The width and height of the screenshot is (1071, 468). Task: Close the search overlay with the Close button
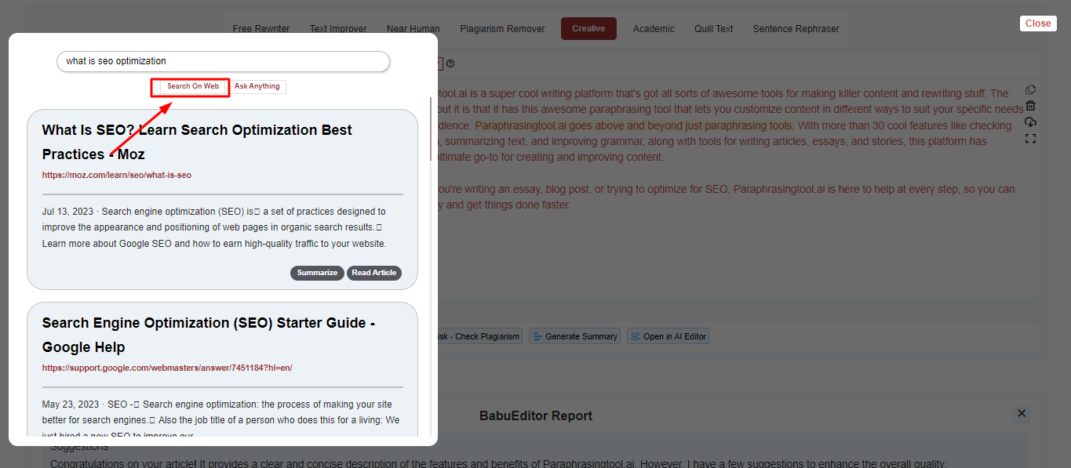coord(1038,24)
